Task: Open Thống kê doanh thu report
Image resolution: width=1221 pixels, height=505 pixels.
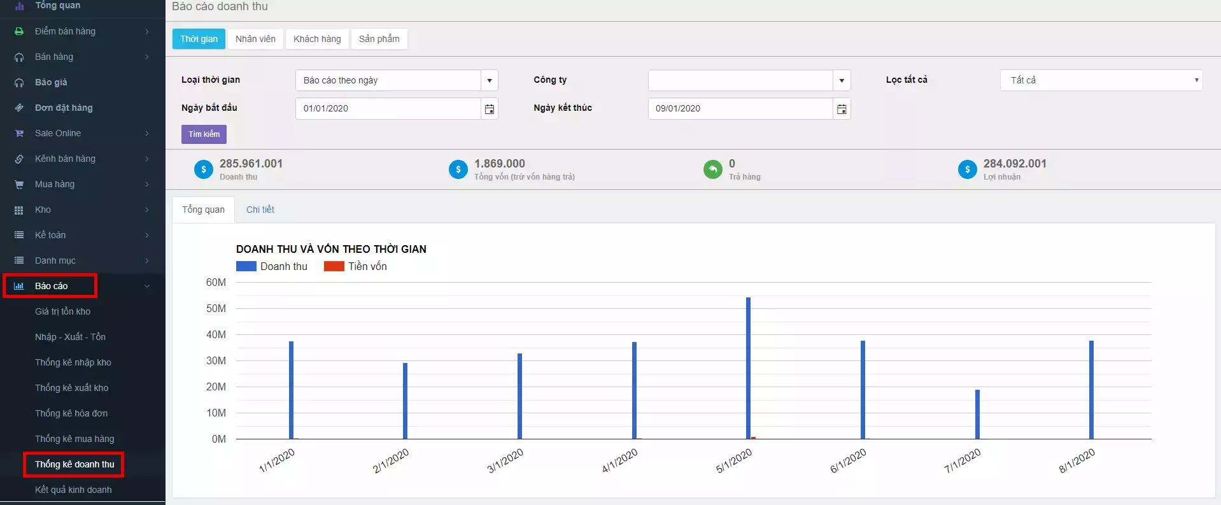Action: 74,464
